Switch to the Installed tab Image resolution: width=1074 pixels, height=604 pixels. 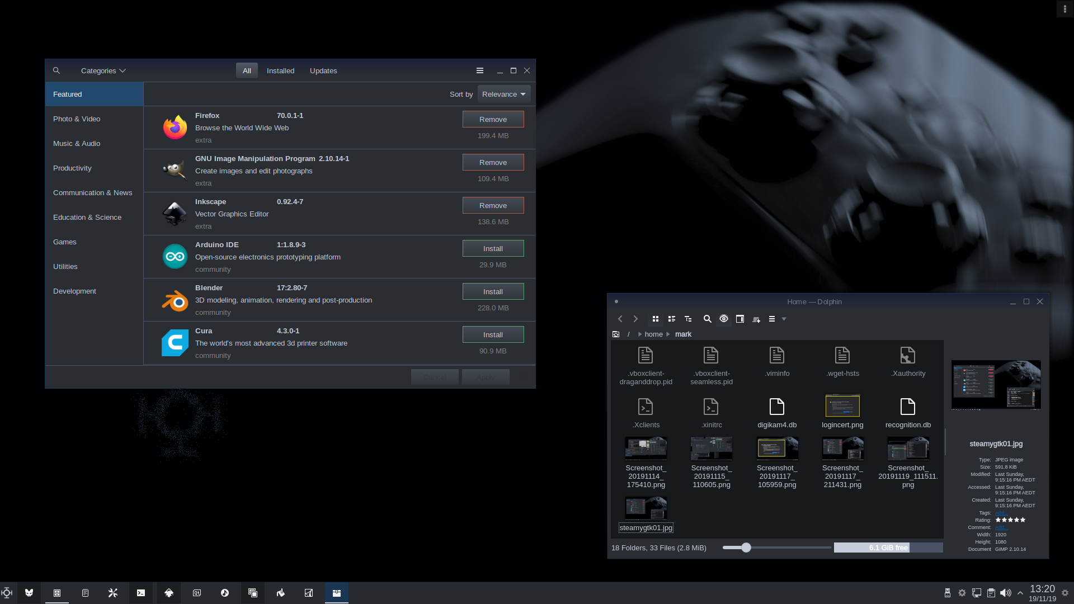click(x=280, y=70)
